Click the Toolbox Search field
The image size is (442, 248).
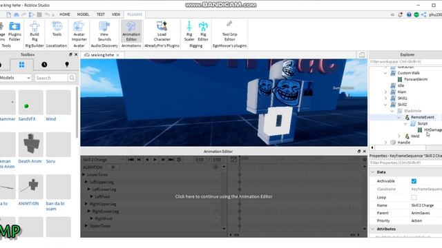click(51, 78)
